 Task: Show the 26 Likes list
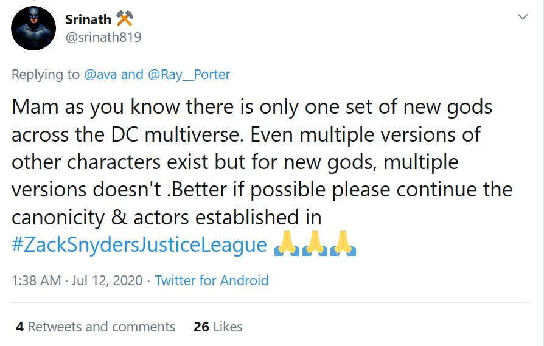(218, 327)
